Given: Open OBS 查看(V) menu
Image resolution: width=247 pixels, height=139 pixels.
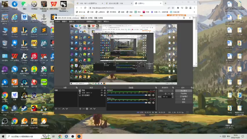Looking at the screenshot, I should (x=72, y=21).
